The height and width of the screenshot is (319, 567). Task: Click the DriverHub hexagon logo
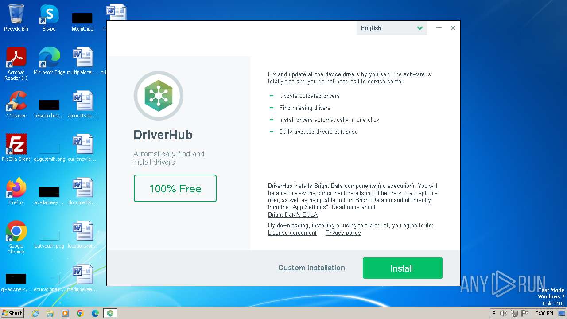[x=159, y=96]
